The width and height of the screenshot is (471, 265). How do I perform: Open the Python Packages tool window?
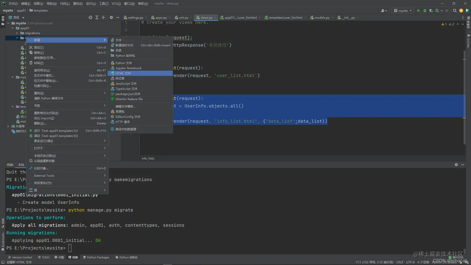pos(96,258)
